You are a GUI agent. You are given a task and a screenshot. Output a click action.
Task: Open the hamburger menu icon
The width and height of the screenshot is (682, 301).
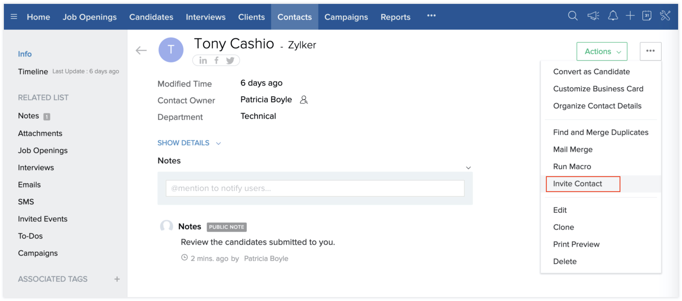pyautogui.click(x=14, y=17)
